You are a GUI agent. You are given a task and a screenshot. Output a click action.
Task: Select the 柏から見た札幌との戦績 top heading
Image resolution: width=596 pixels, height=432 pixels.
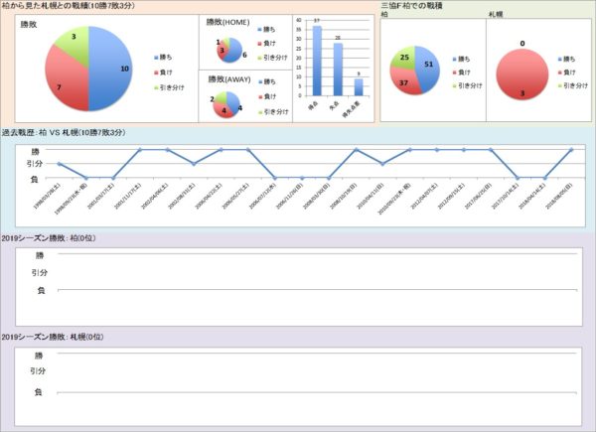[69, 6]
